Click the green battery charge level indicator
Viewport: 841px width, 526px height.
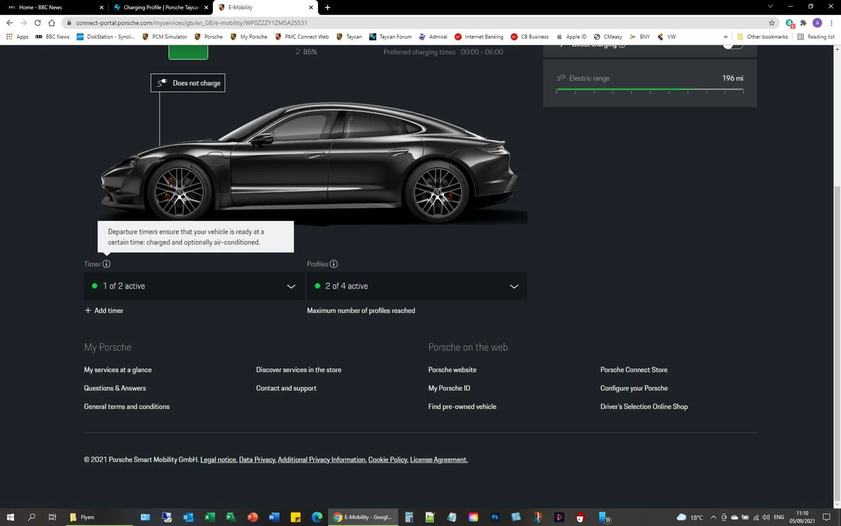click(x=188, y=52)
